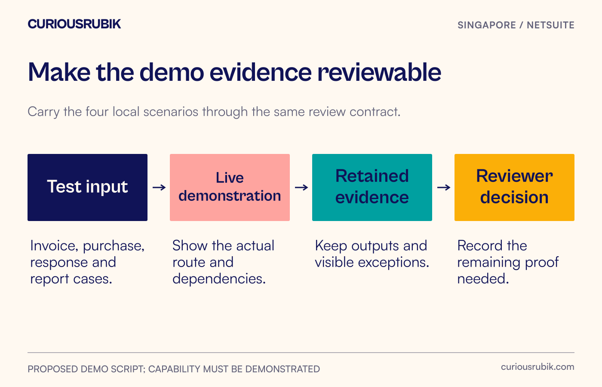Viewport: 602px width, 387px height.
Task: Click the Test input box
Action: [x=87, y=187]
